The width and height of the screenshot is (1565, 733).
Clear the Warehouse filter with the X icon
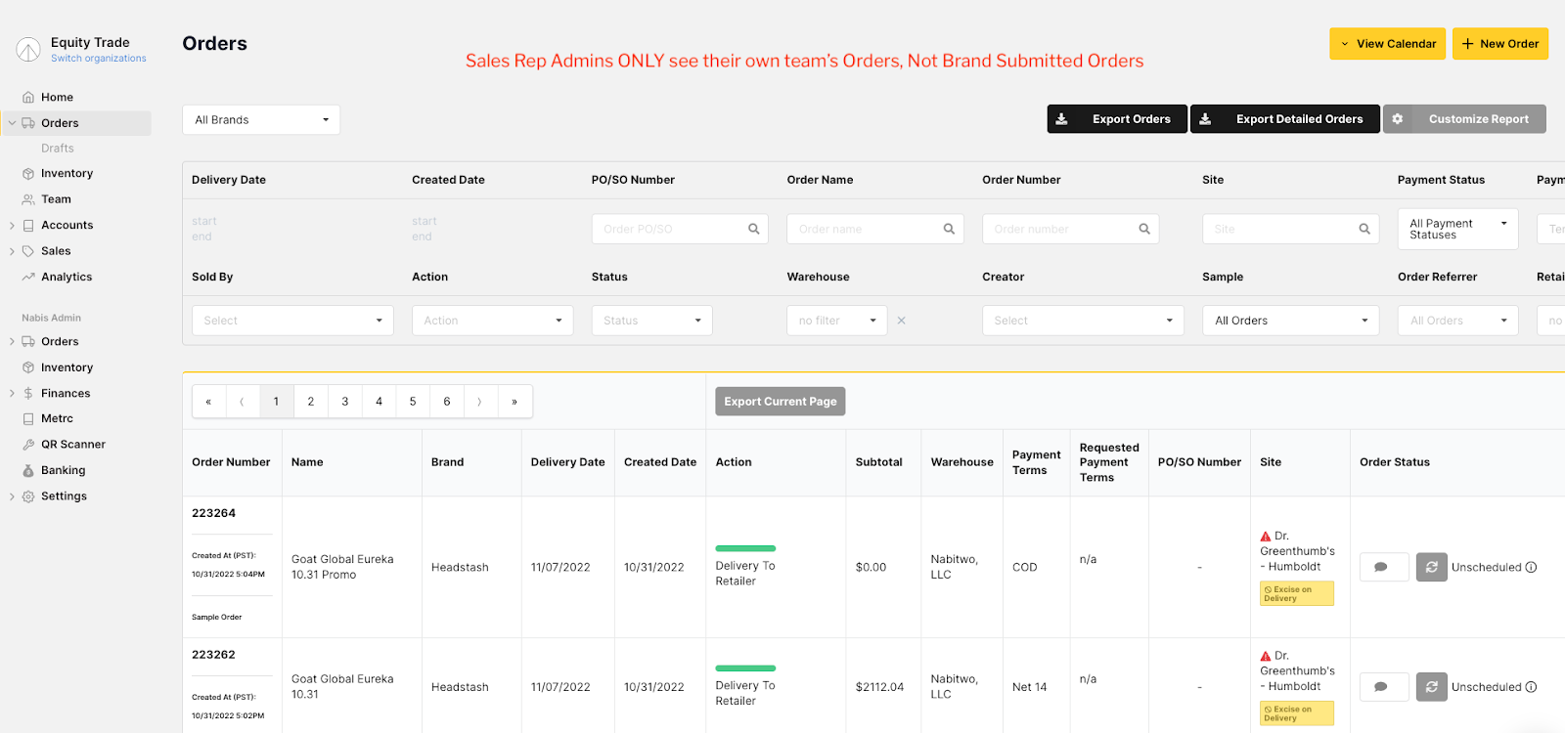click(901, 321)
